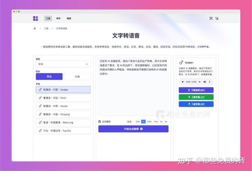
Task: Click the result card text preview
Action: pos(196,71)
